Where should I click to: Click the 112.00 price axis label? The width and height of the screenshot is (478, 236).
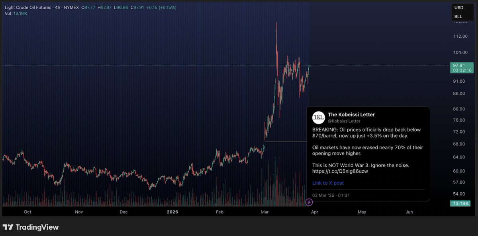[460, 37]
